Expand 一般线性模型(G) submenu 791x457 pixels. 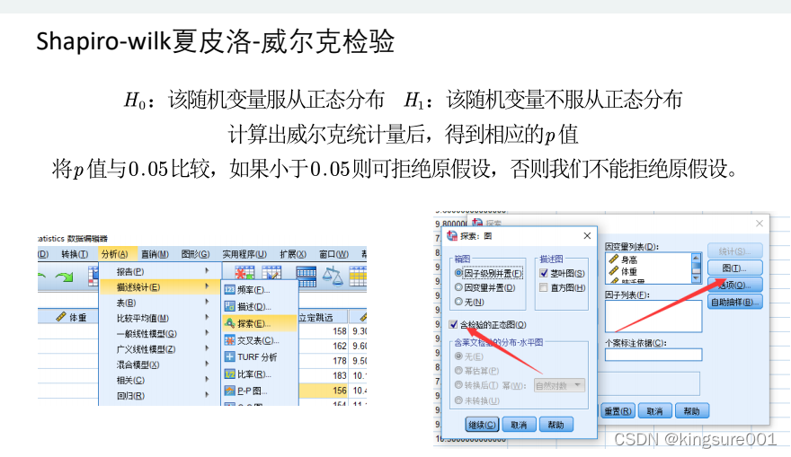(x=160, y=334)
